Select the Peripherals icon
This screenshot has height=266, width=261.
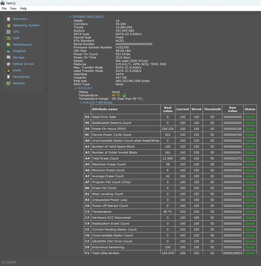(x=9, y=77)
